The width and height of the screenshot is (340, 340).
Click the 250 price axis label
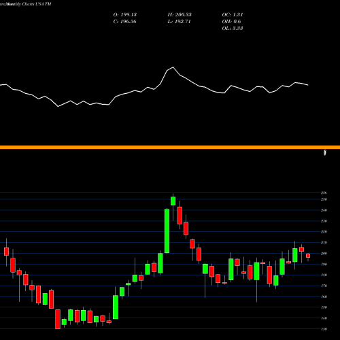pyautogui.click(x=324, y=199)
